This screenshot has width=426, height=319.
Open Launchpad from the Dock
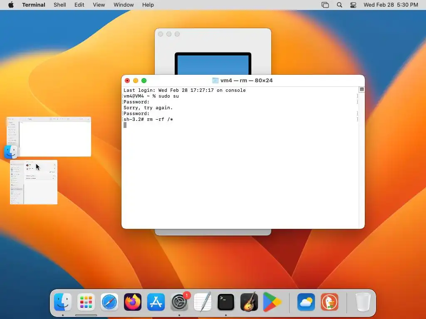[86, 302]
